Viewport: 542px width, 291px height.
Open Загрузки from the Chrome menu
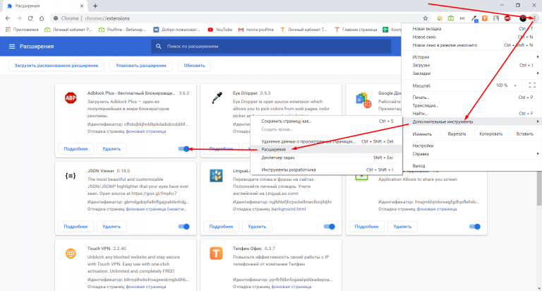[471, 65]
